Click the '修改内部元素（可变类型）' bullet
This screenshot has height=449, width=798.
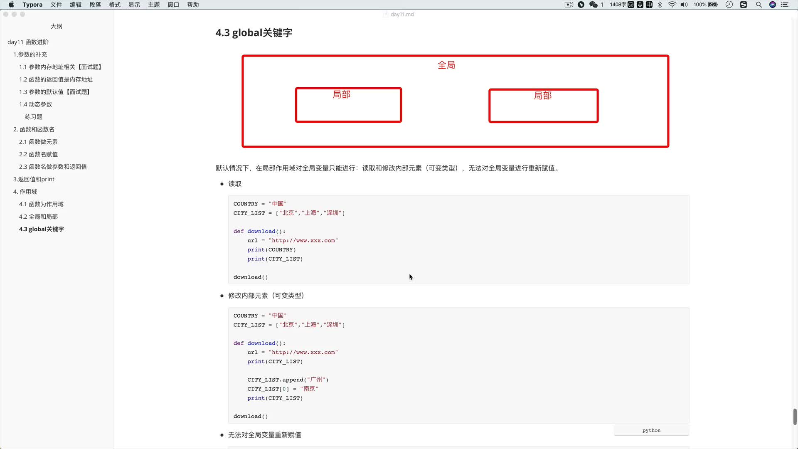[x=266, y=296]
